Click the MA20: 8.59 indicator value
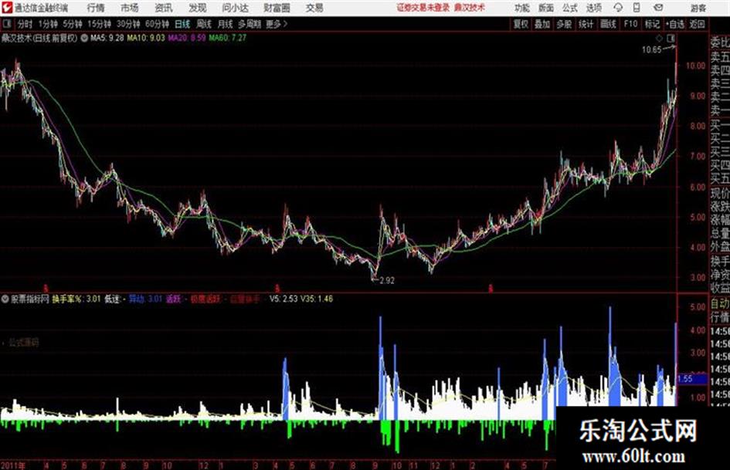 (x=186, y=38)
